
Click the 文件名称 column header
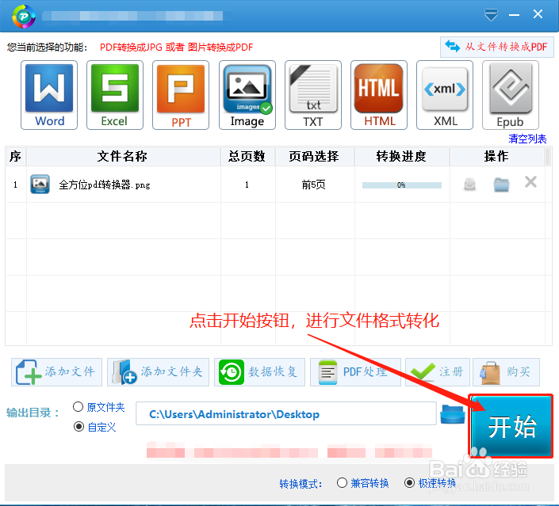pos(123,156)
